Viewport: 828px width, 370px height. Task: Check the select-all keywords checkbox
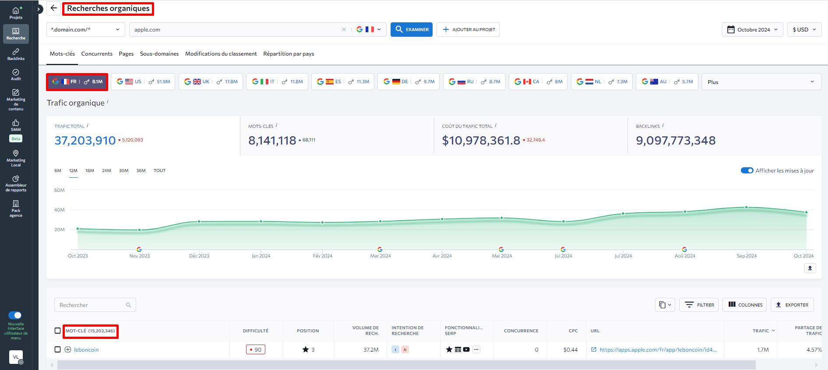click(x=57, y=331)
